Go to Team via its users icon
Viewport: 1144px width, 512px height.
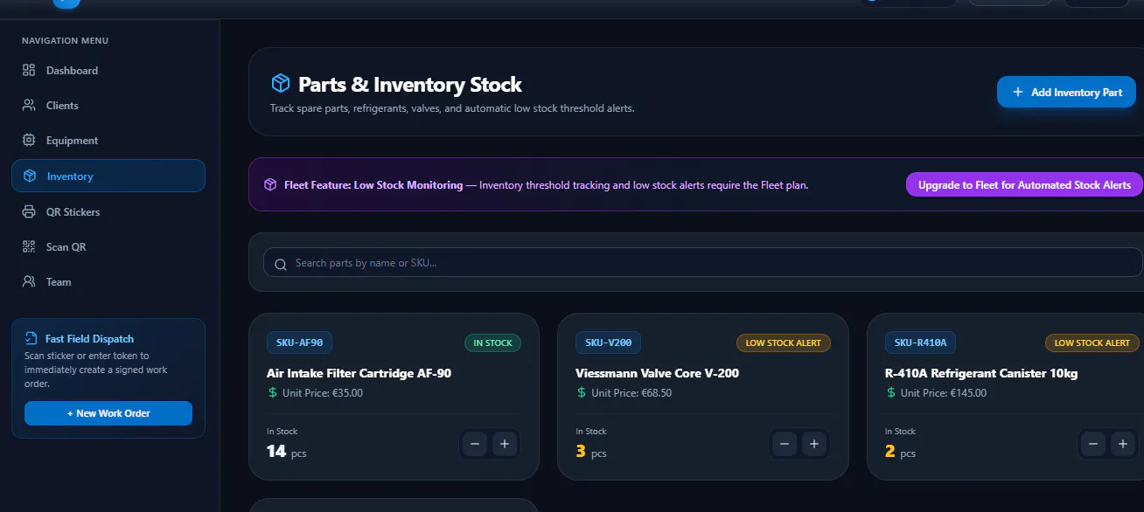click(29, 282)
